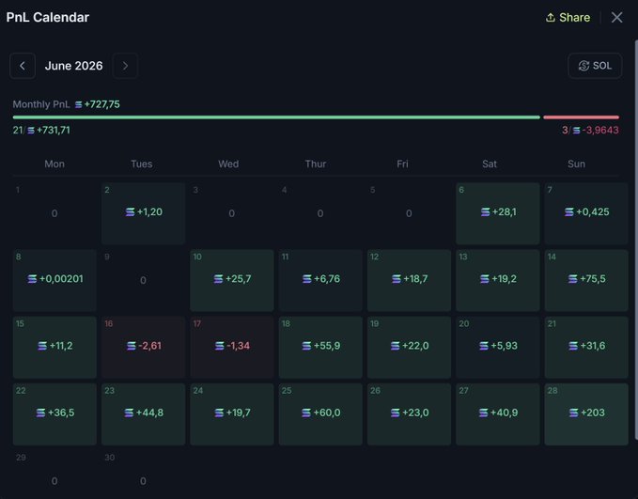This screenshot has width=638, height=499.
Task: Click the vertical scrollbar on the right
Action: coord(636,241)
